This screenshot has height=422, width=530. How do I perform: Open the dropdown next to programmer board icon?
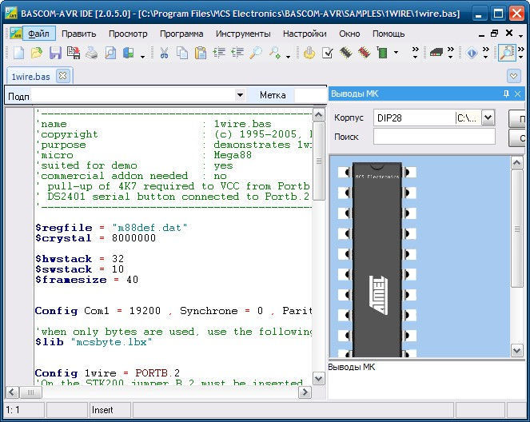396,53
